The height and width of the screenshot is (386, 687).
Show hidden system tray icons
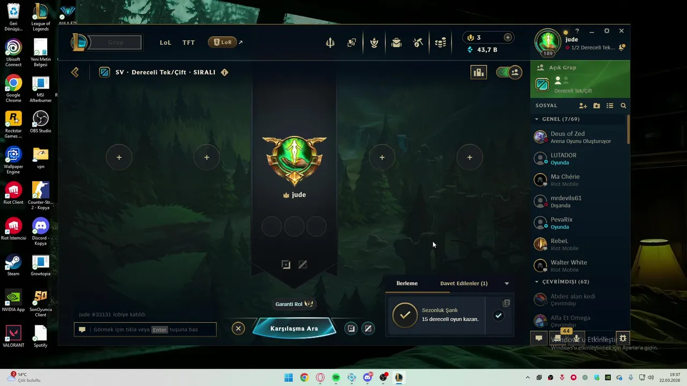coord(527,377)
